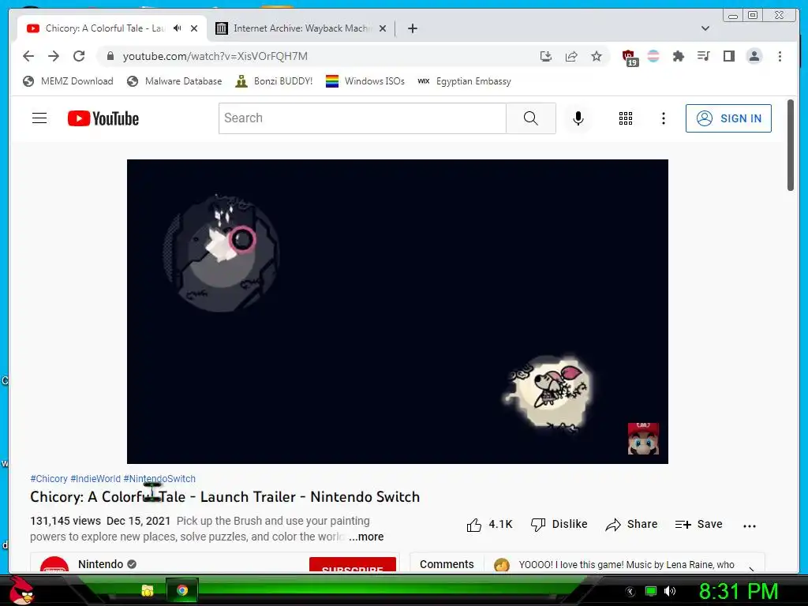Click the install/download icon in address bar

pos(546,56)
